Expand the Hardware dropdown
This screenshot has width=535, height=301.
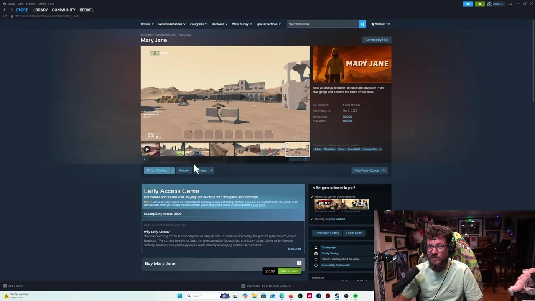point(219,24)
